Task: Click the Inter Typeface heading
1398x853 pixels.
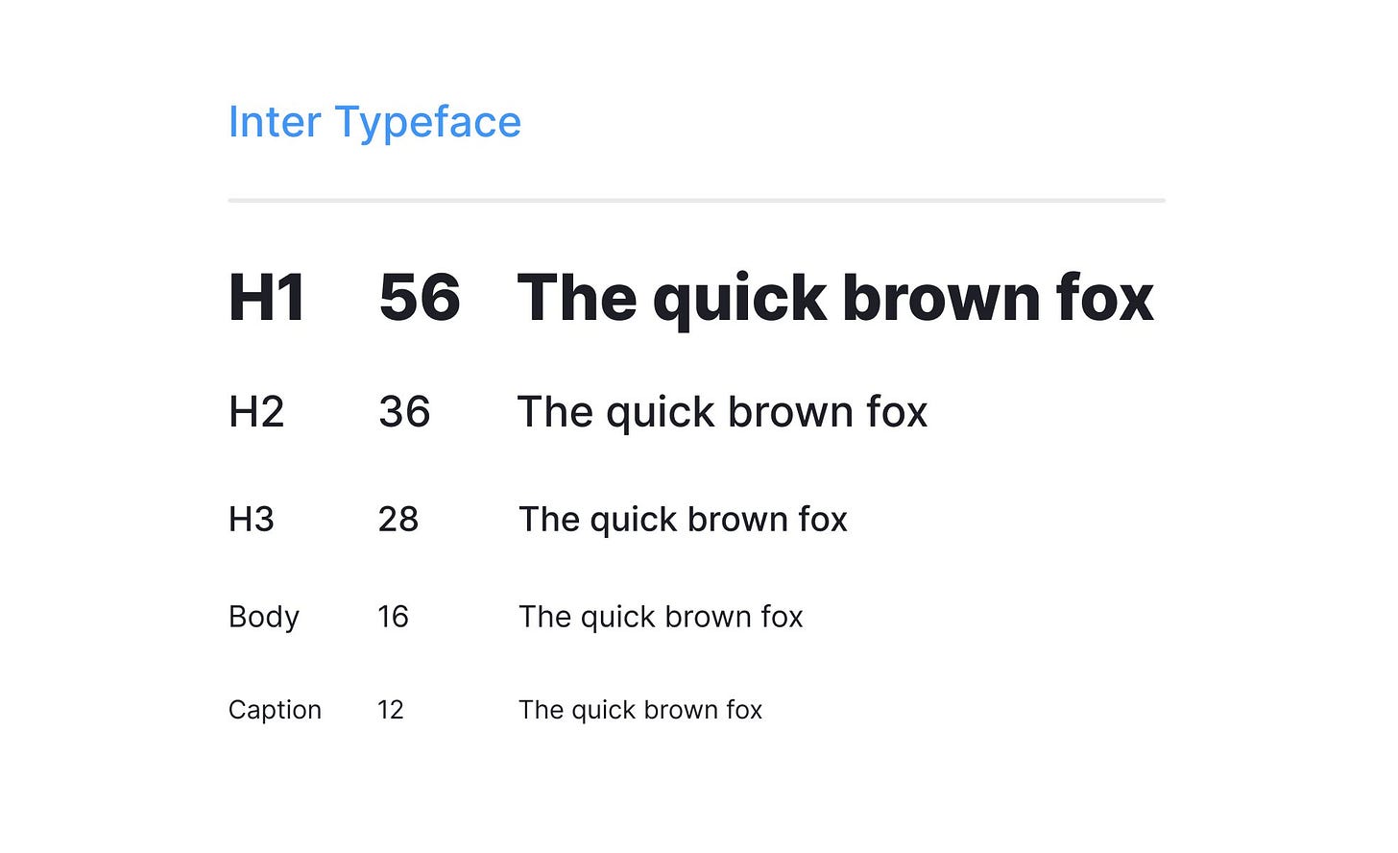Action: click(374, 123)
